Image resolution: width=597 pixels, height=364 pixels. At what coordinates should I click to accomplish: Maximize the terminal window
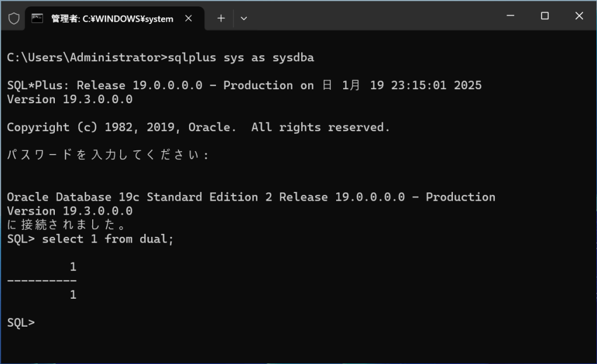click(x=545, y=16)
